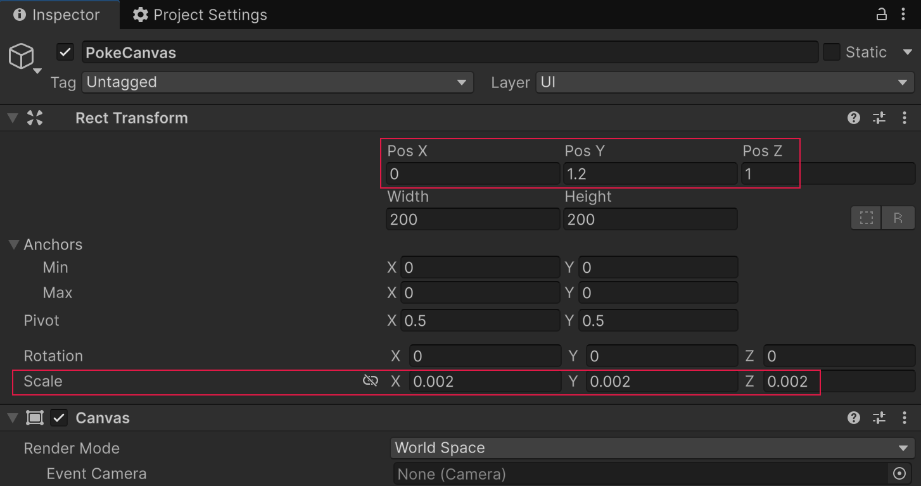Click the Pivot property label
This screenshot has height=486, width=921.
(41, 320)
